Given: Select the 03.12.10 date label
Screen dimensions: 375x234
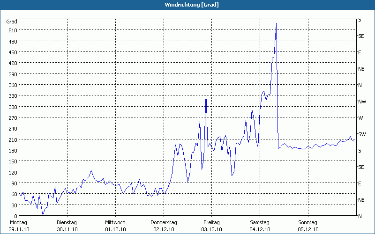Looking at the screenshot, I should [212, 229].
